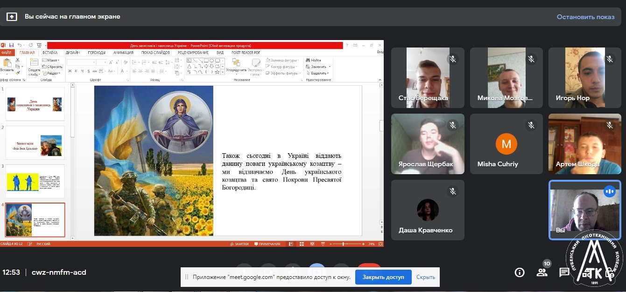Click the Сбросить reset button
626x292 pixels.
[x=52, y=67]
